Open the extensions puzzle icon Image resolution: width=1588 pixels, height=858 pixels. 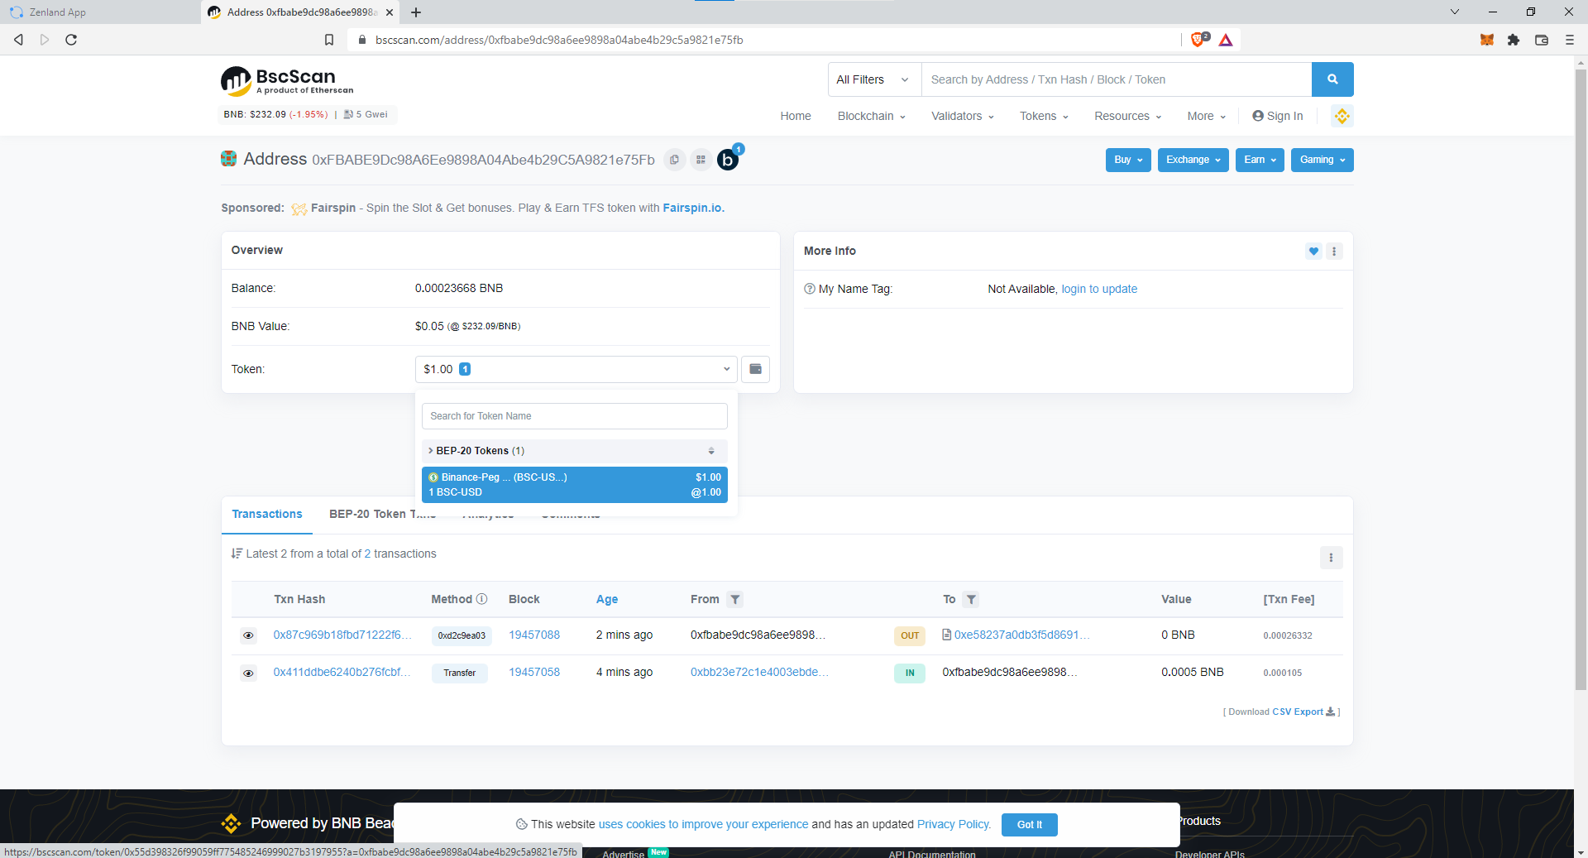pos(1514,40)
